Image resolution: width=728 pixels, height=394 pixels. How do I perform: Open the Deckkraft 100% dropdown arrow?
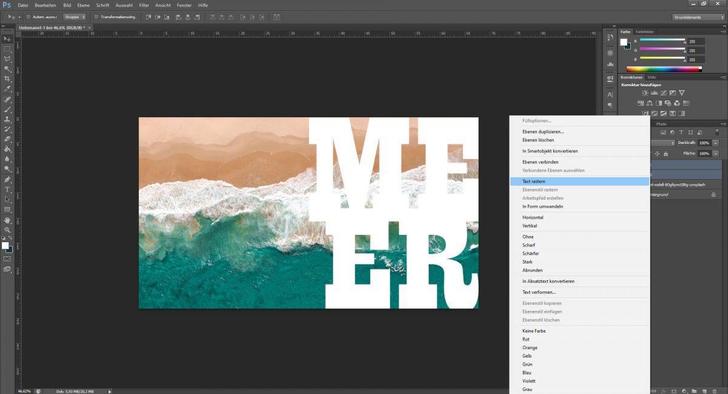[716, 143]
